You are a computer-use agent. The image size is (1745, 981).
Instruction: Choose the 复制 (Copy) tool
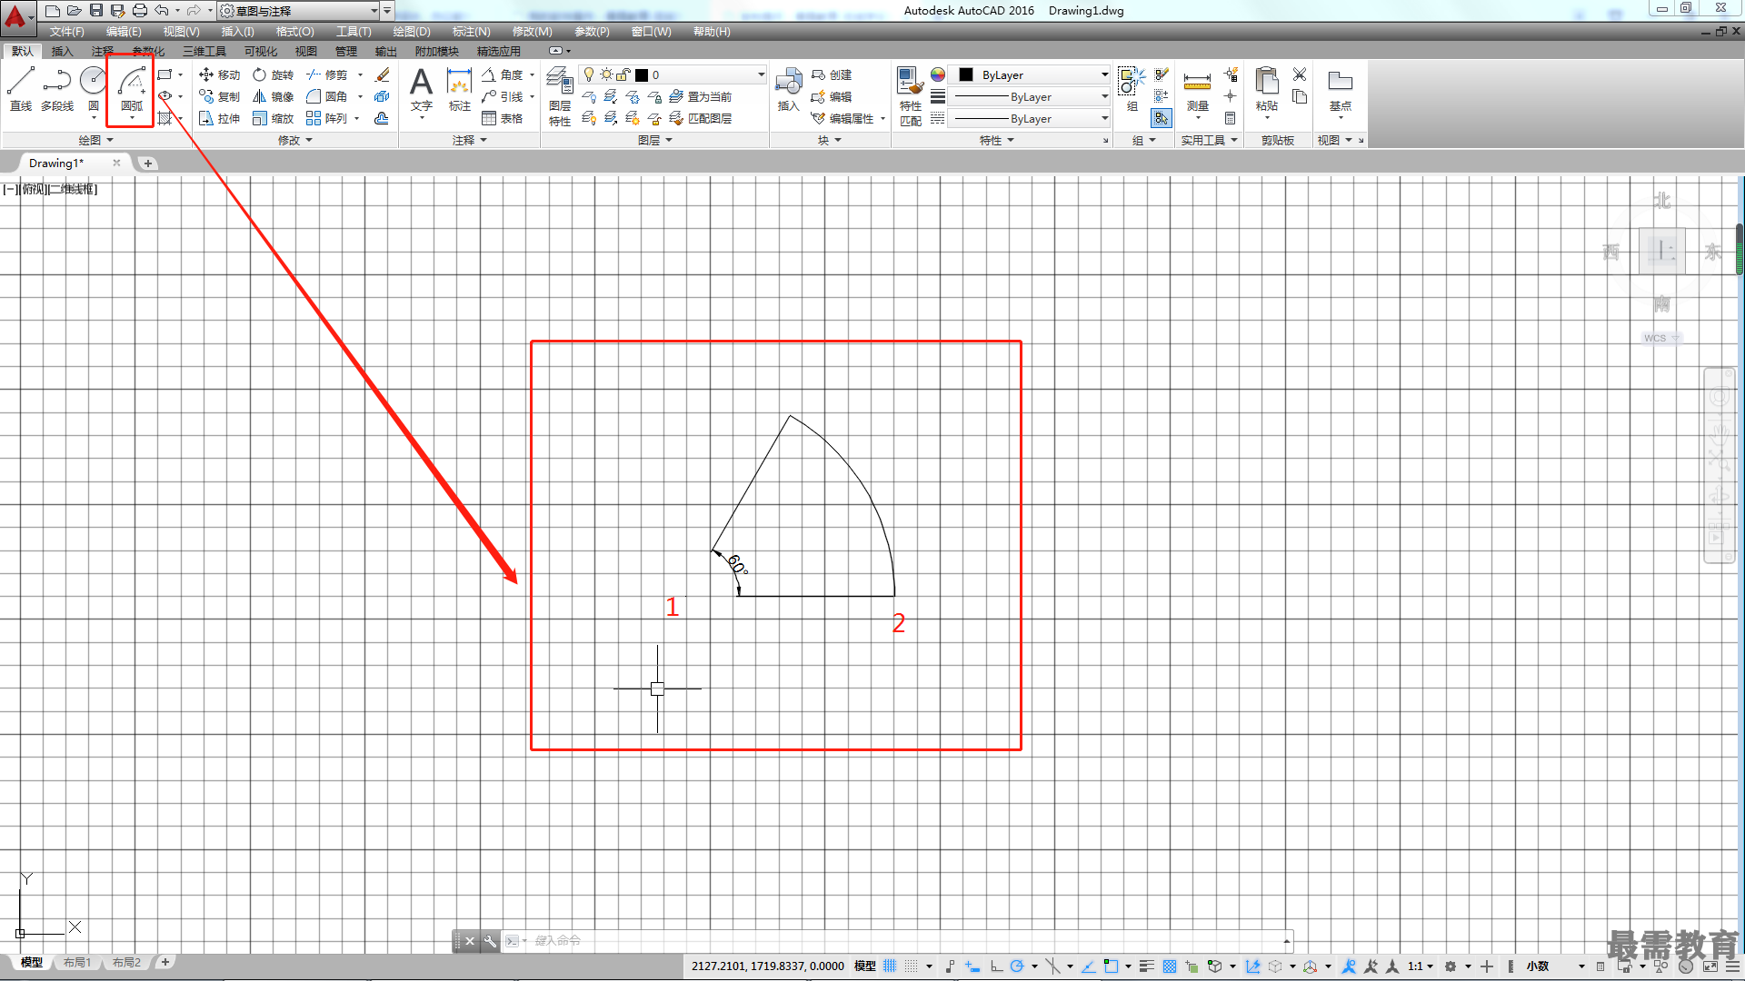(219, 96)
